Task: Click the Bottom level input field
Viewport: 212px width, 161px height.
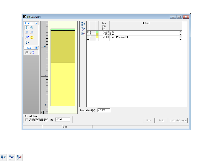Action: [104, 110]
